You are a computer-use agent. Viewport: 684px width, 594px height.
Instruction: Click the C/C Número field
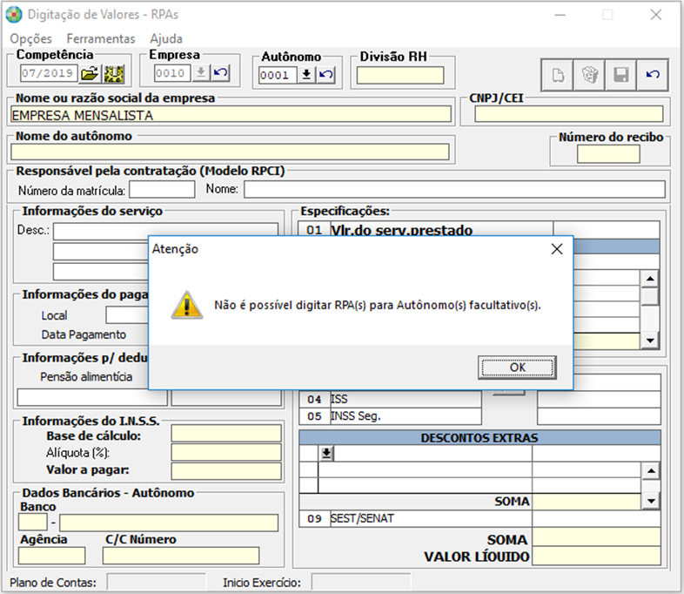click(x=181, y=556)
